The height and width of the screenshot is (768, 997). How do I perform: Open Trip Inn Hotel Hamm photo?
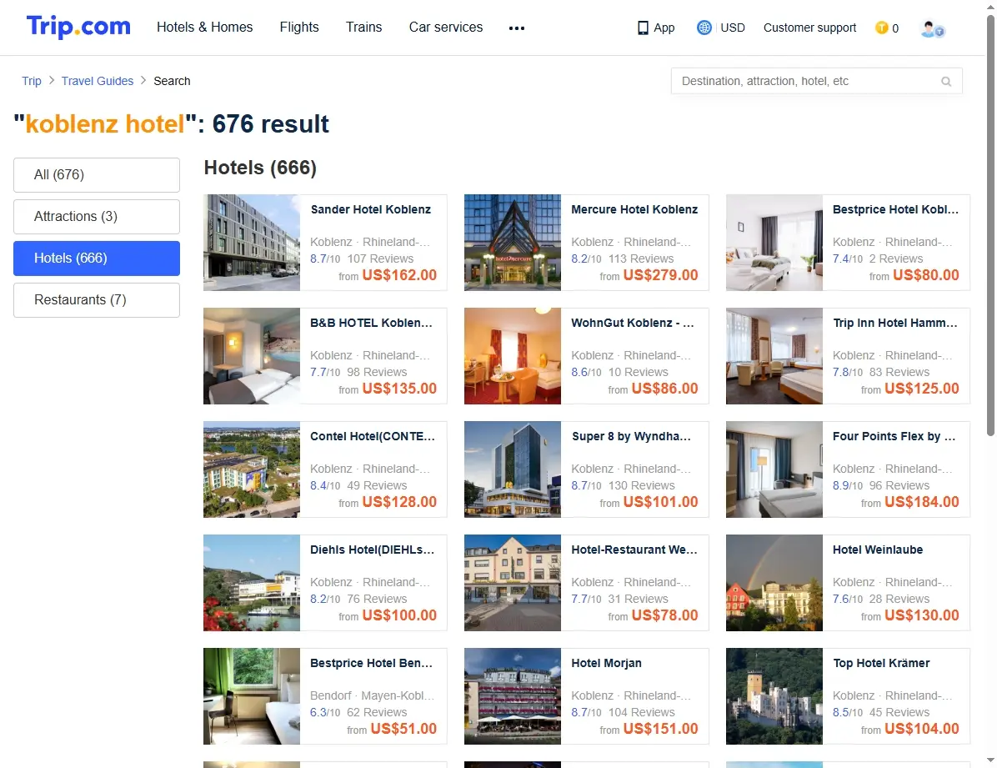(774, 356)
